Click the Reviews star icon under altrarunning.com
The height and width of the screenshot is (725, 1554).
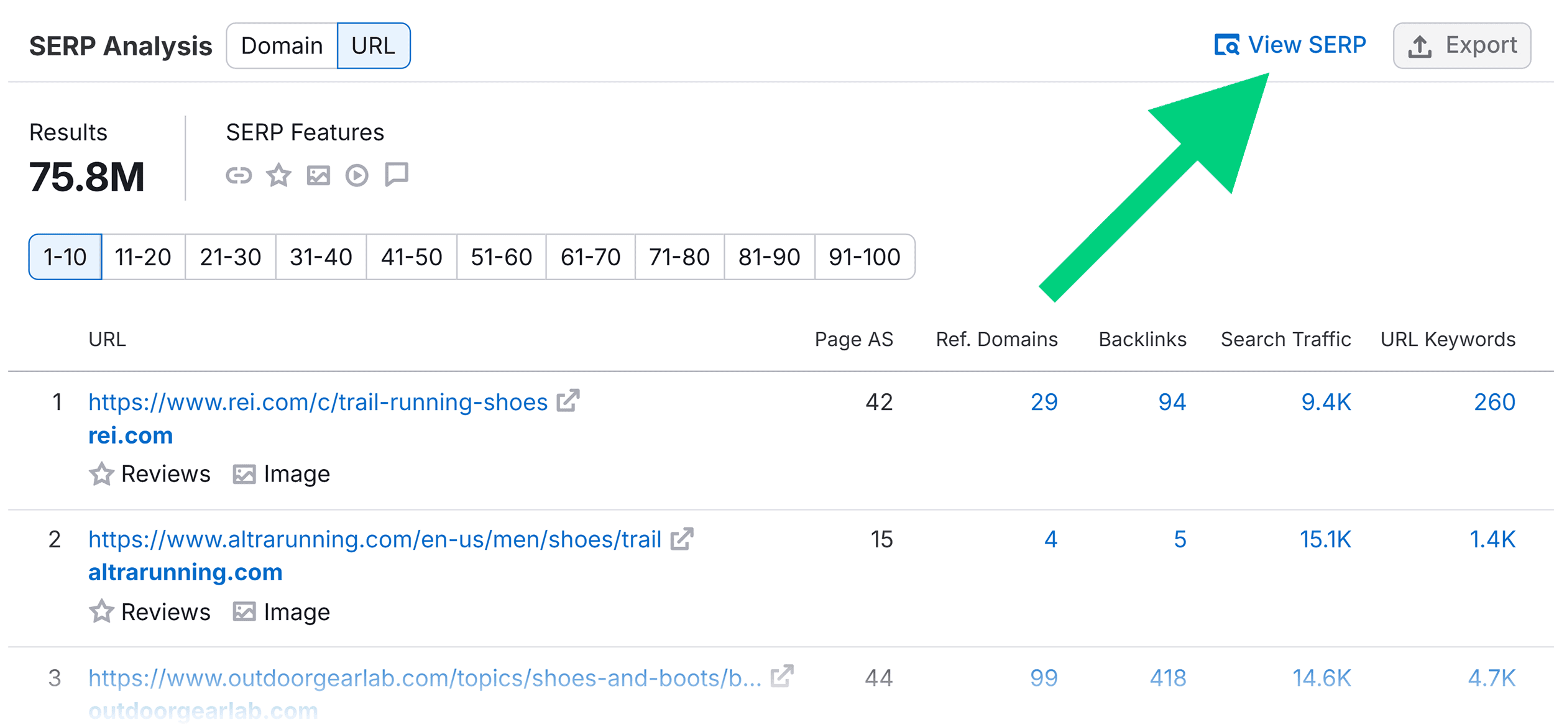pos(101,612)
